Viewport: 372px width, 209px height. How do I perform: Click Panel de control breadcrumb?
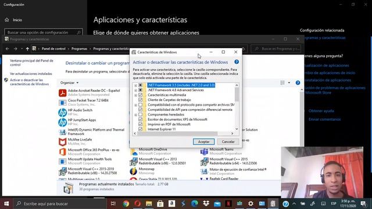click(53, 49)
